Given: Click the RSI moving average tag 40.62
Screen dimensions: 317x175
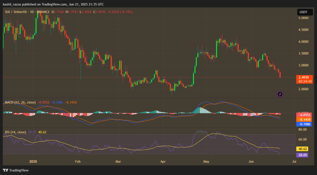Looking at the screenshot, I should click(x=302, y=149).
